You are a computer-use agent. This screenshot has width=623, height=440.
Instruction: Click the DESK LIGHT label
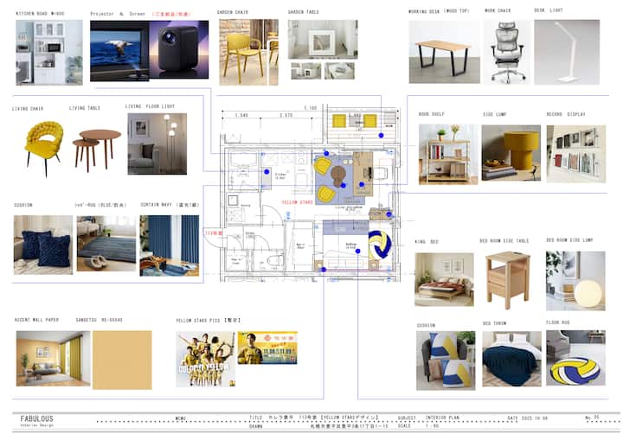coord(549,10)
